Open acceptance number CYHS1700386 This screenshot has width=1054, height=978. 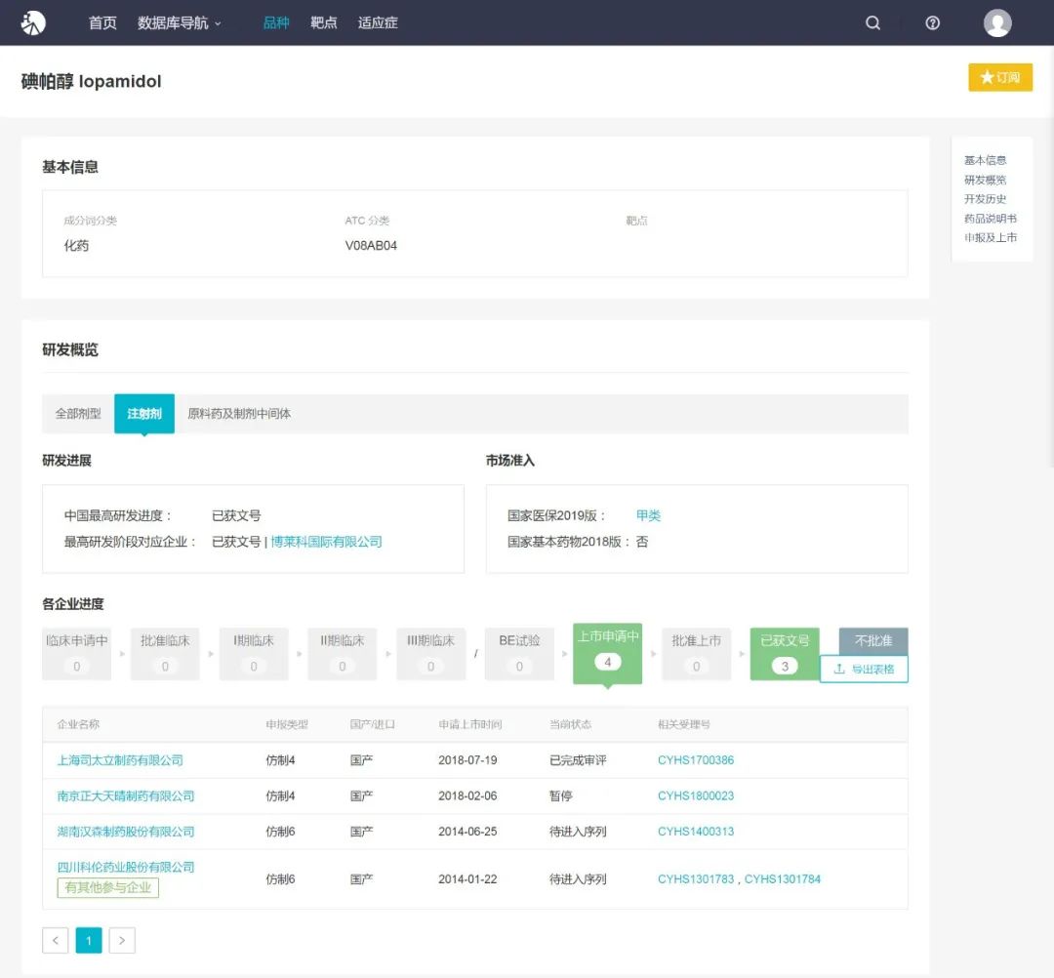tap(696, 760)
